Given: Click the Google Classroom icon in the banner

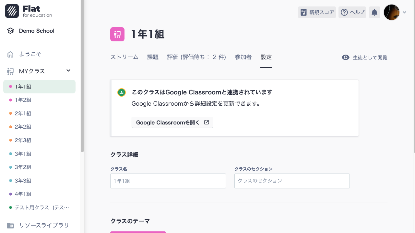Looking at the screenshot, I should (x=122, y=92).
